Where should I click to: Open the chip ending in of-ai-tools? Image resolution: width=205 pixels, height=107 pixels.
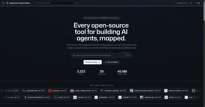(11, 97)
